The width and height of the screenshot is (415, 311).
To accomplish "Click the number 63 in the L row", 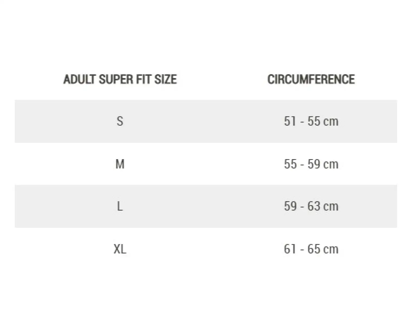I will [314, 207].
